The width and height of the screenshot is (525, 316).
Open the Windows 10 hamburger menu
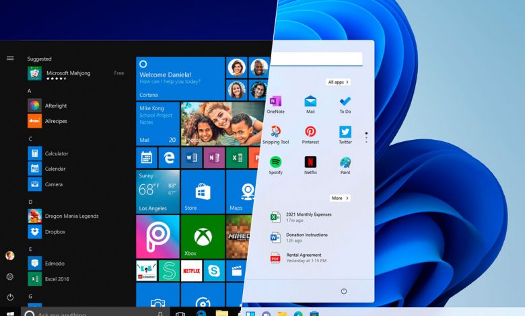click(10, 58)
